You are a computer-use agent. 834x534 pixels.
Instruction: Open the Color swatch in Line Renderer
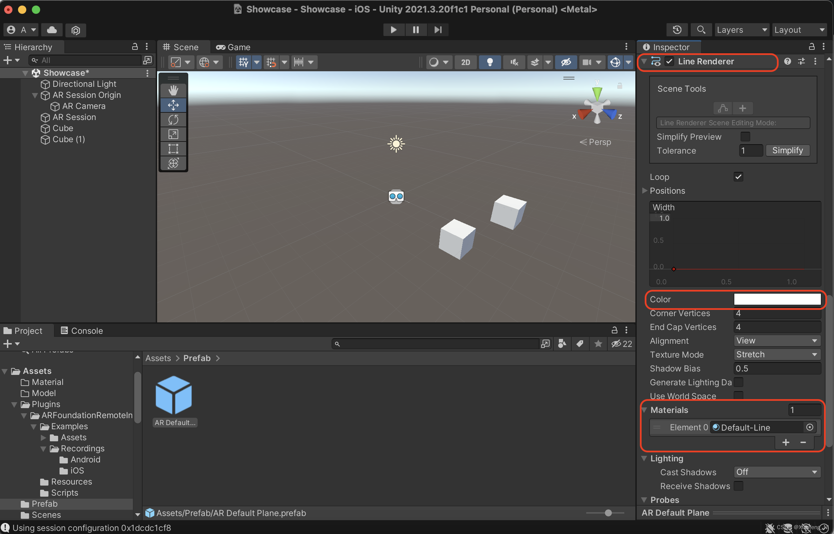coord(778,299)
